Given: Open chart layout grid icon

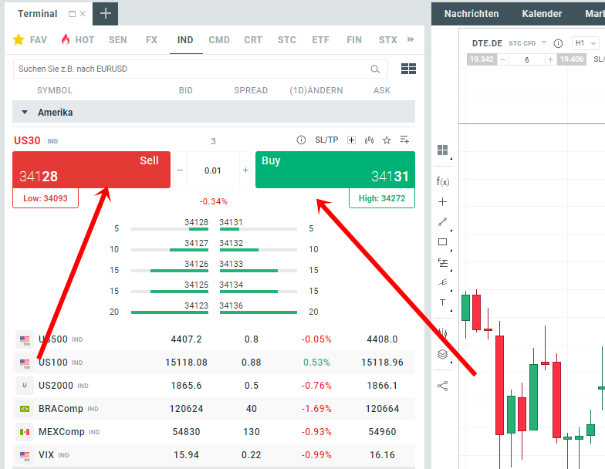Looking at the screenshot, I should click(x=443, y=150).
